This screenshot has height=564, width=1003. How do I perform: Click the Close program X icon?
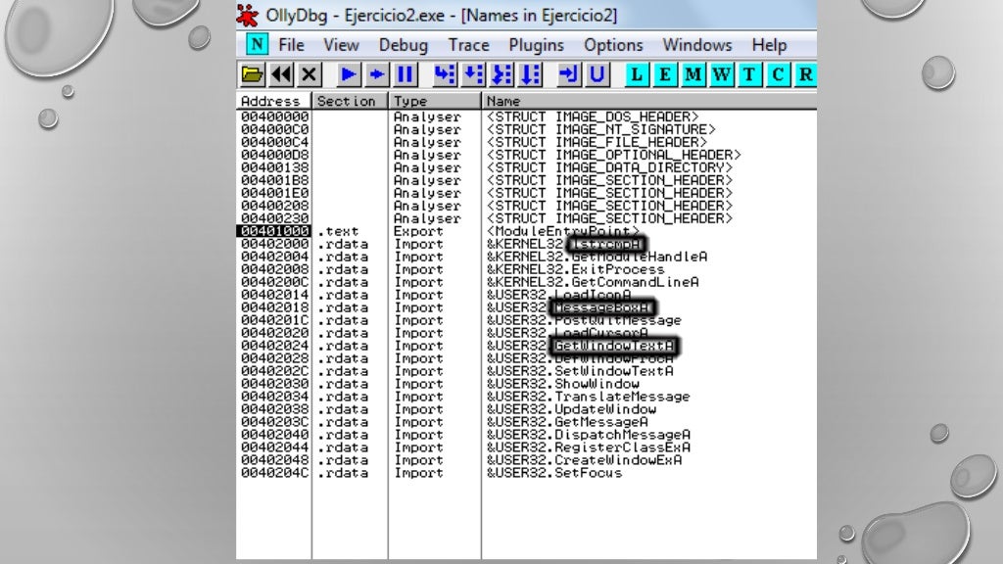click(309, 74)
